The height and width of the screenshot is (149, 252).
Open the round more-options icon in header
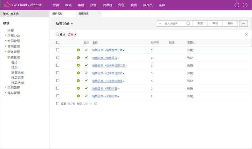(x=237, y=5)
